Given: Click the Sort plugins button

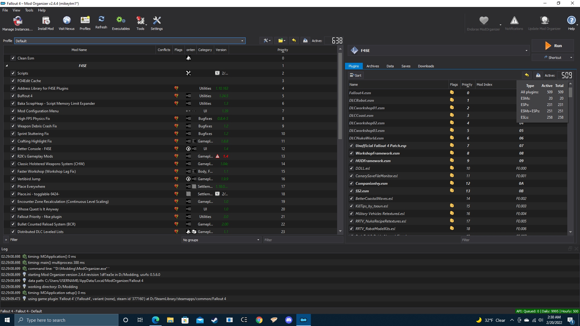Looking at the screenshot, I should point(356,75).
